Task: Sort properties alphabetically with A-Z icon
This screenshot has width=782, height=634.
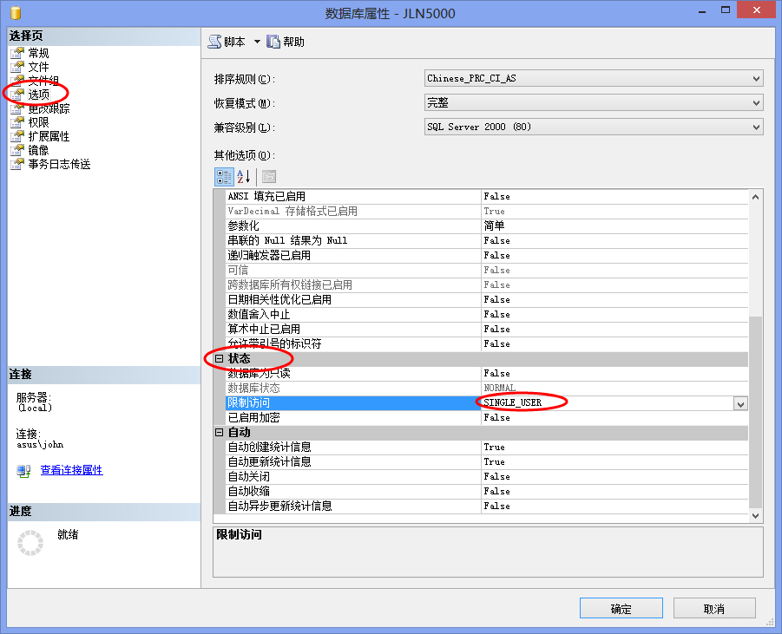Action: (x=244, y=177)
